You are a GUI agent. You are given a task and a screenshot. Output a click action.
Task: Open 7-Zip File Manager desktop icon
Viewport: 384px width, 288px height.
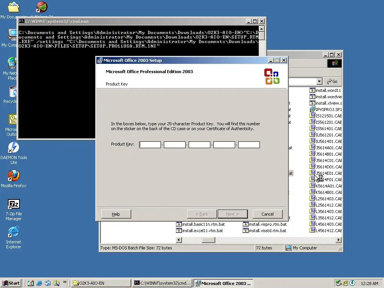13,210
